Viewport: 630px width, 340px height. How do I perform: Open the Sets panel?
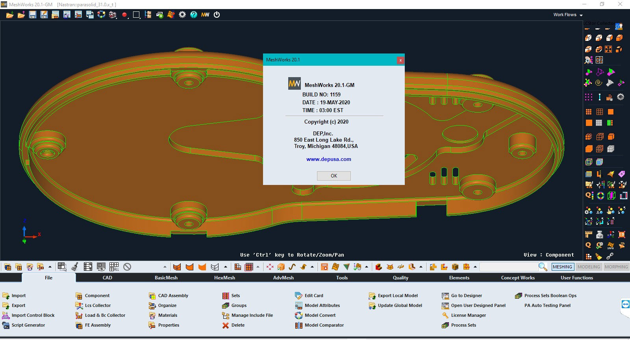(x=231, y=296)
